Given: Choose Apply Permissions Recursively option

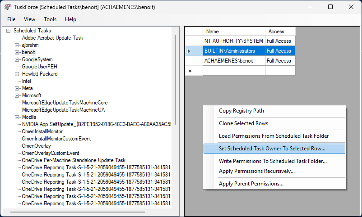Looking at the screenshot, I should pyautogui.click(x=256, y=171).
